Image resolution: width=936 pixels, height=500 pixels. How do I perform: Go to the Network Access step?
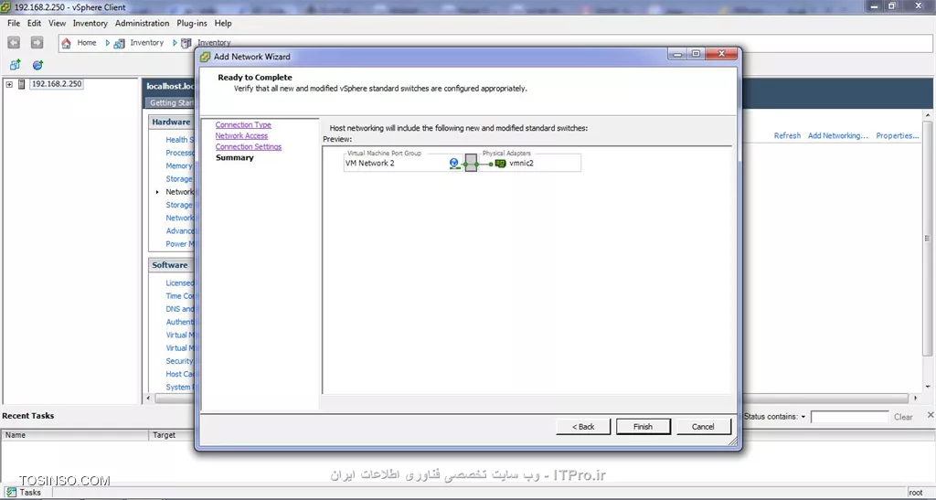(241, 135)
